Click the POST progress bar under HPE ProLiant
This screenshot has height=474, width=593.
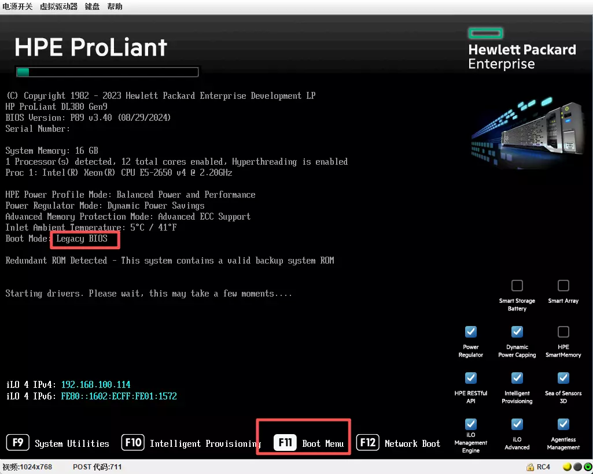[107, 71]
